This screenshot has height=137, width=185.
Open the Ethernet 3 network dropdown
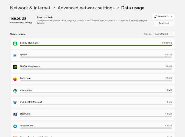(x=163, y=16)
